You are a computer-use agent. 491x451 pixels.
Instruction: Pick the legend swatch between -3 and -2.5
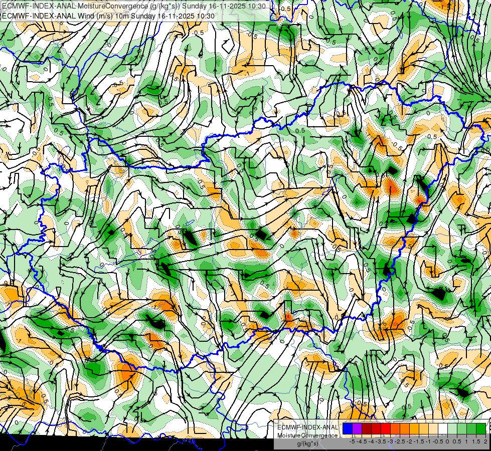(x=395, y=428)
